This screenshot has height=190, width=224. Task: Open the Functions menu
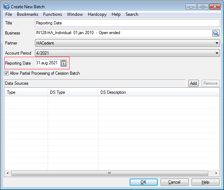[53, 14]
